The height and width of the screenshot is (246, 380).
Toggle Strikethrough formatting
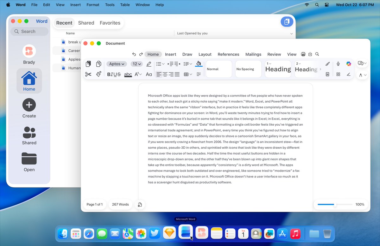point(119,75)
